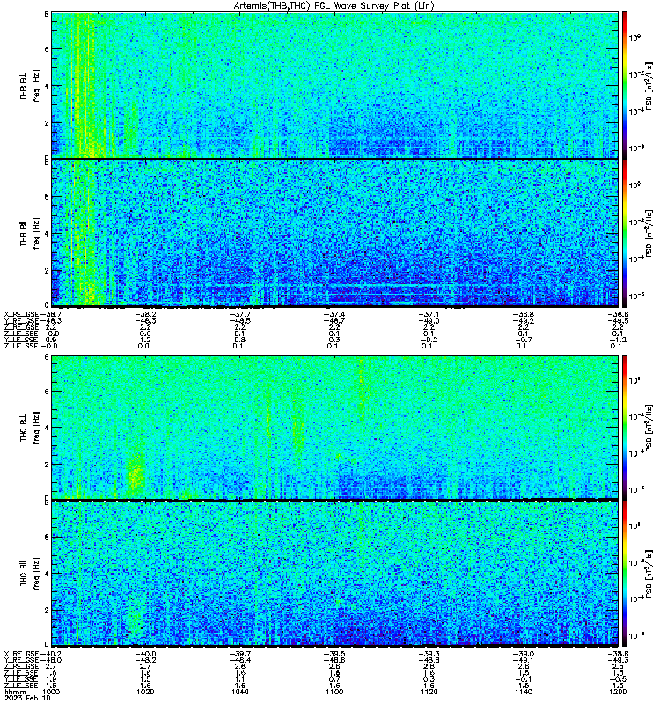Viewport: 660px width, 704px height.
Task: Click the THB X_RE_GSE value -36.8
Action: [523, 315]
